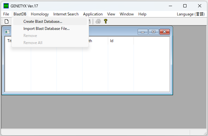Open the Window menu
The height and width of the screenshot is (136, 208).
click(126, 14)
